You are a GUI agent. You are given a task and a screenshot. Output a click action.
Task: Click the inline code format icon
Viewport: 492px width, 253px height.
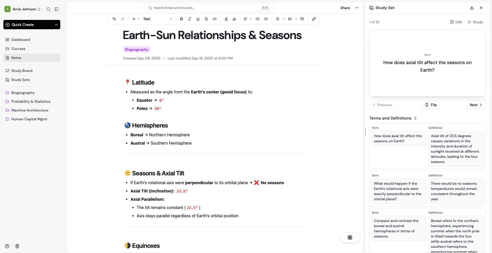tap(215, 19)
